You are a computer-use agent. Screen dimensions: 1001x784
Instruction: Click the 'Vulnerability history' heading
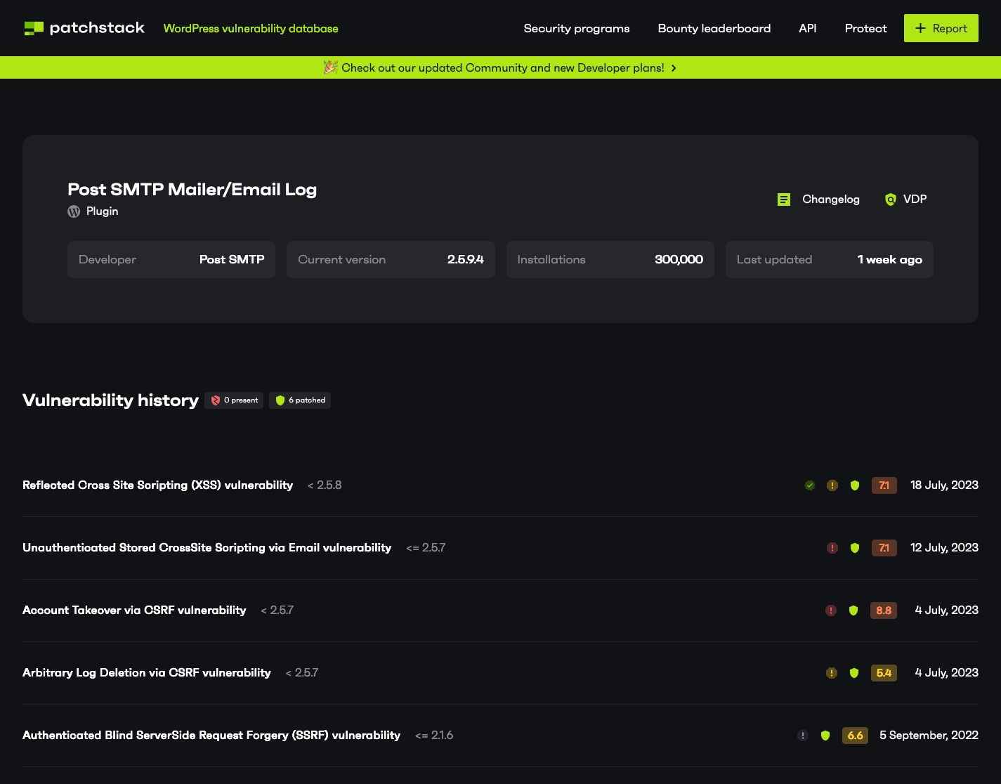click(110, 400)
